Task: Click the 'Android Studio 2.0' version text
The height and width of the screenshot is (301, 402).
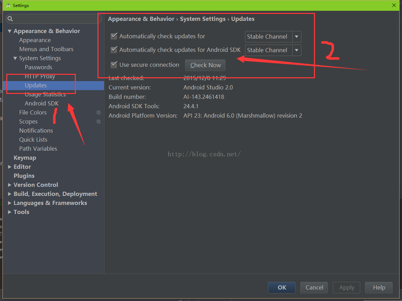Action: coord(208,87)
